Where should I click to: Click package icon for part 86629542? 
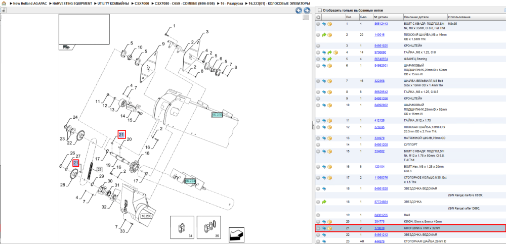(x=330, y=92)
